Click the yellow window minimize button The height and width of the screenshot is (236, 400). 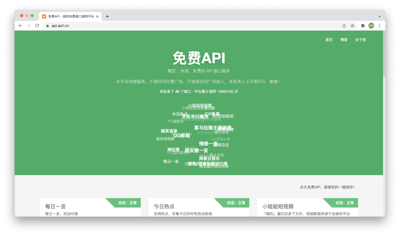(27, 16)
